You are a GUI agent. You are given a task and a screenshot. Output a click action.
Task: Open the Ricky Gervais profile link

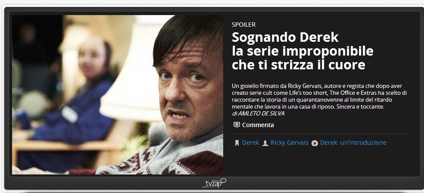[x=289, y=143]
